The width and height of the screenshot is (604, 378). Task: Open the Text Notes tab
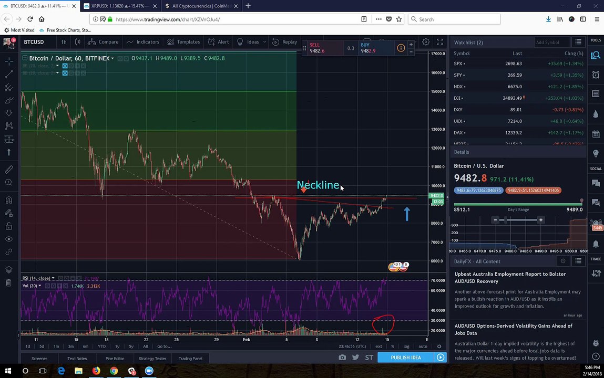click(x=77, y=359)
